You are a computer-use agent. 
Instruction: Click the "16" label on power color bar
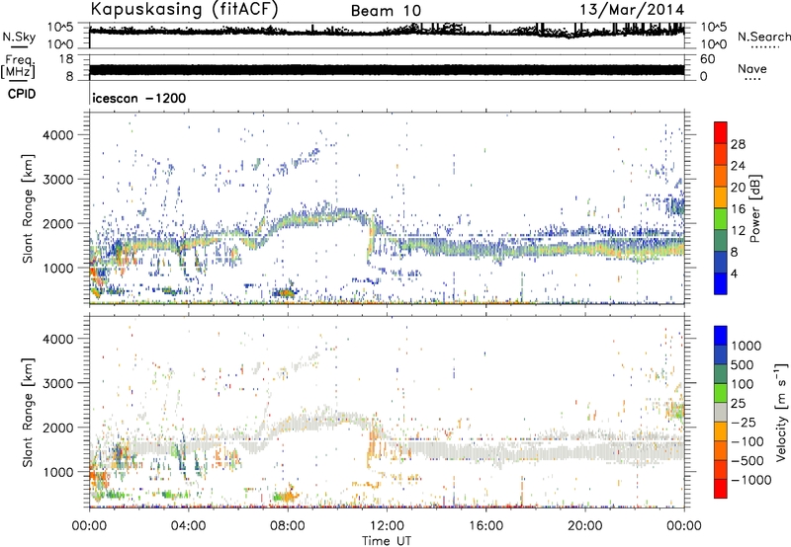tap(738, 209)
